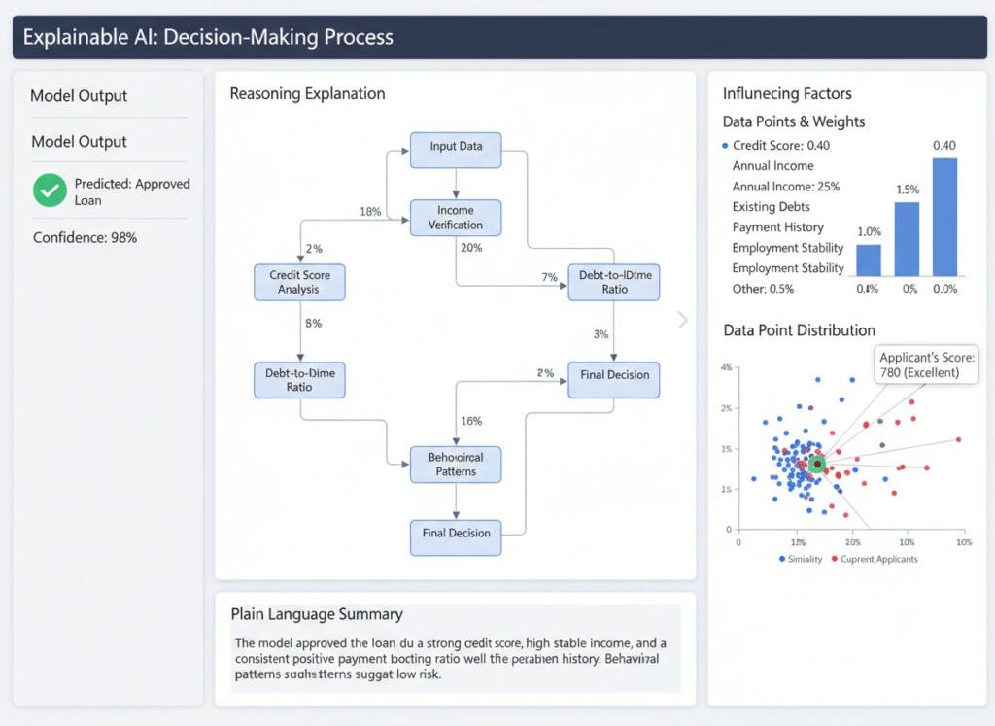Image resolution: width=995 pixels, height=726 pixels.
Task: Click the Confidence: 98% label
Action: (x=85, y=237)
